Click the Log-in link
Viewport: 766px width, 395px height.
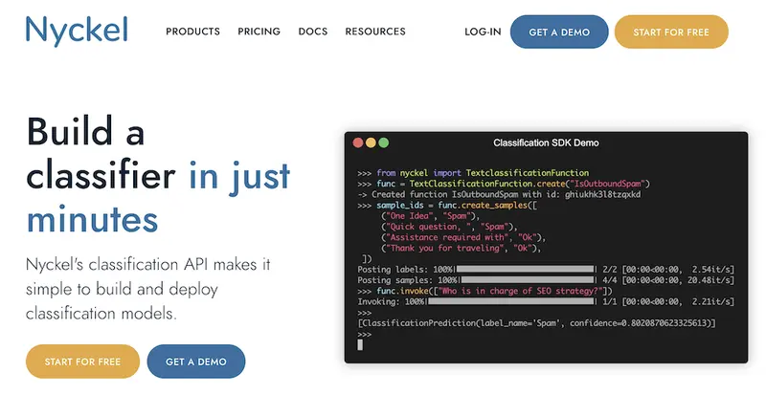tap(483, 32)
